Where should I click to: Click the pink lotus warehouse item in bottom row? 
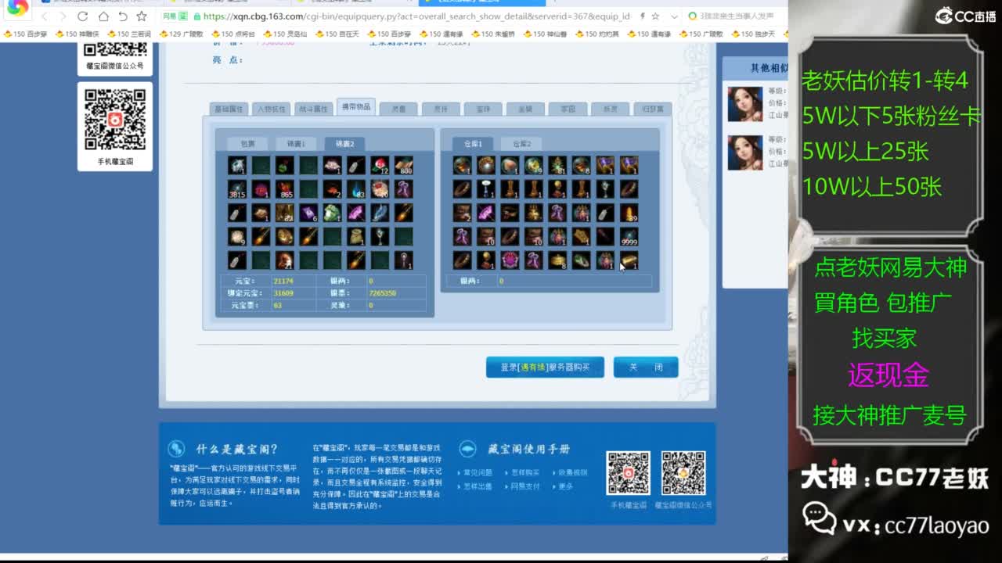click(510, 260)
